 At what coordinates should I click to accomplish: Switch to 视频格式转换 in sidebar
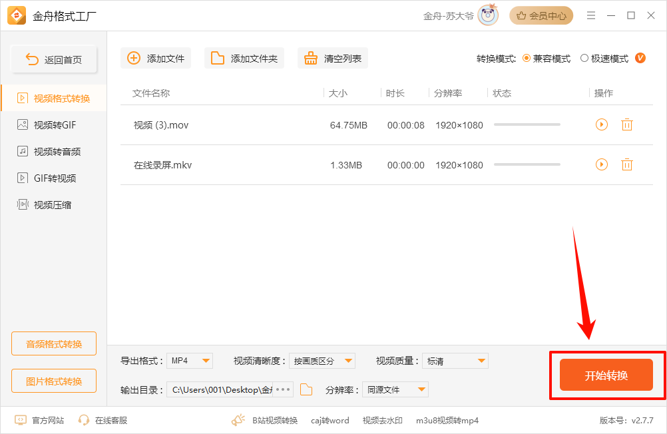point(54,99)
